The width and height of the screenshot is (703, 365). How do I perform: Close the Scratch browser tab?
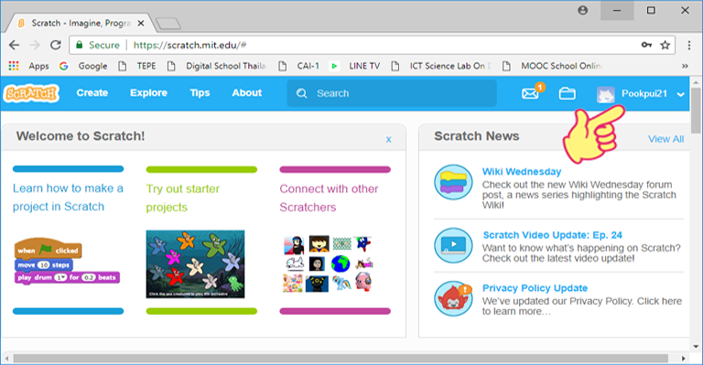[x=141, y=23]
